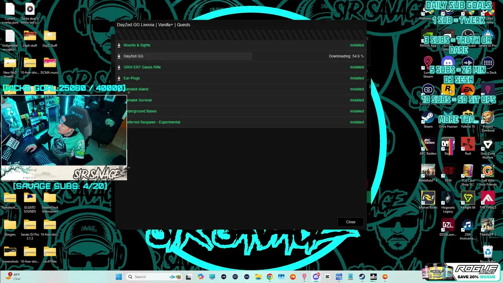Open the Zeph stuff folder
This screenshot has width=503, height=283.
tap(30, 39)
